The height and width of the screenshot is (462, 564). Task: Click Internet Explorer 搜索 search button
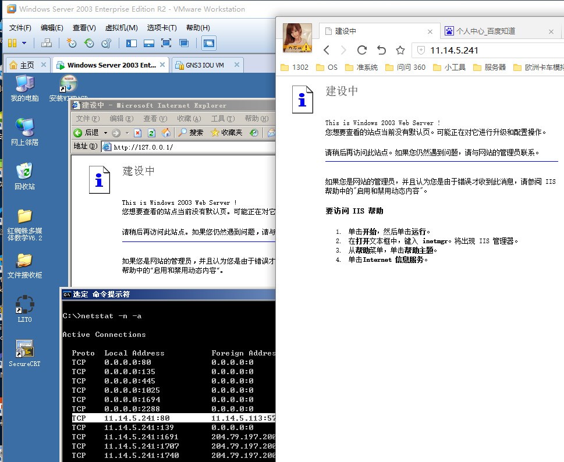coord(191,133)
